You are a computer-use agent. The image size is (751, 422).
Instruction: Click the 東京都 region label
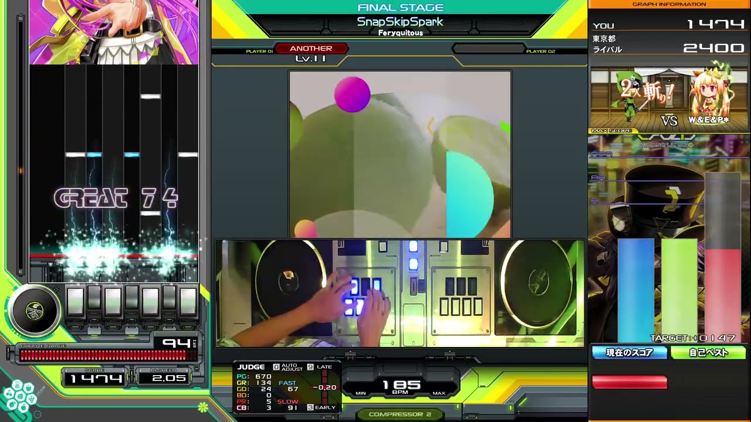pyautogui.click(x=604, y=39)
